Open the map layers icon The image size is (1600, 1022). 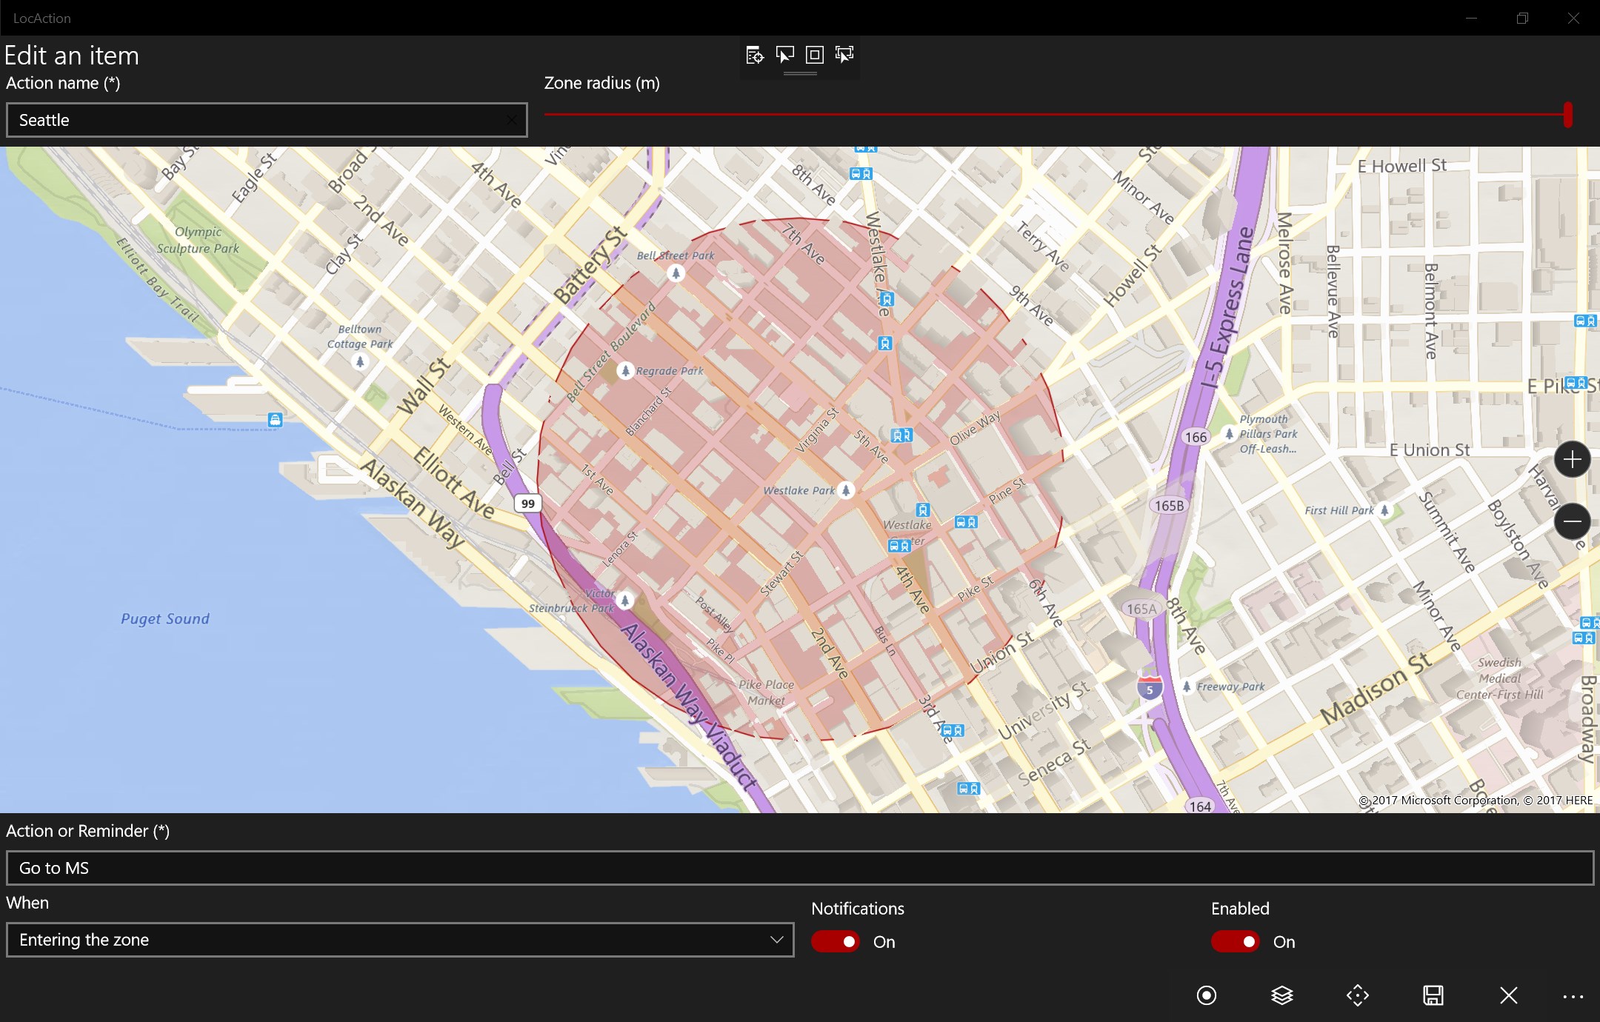tap(1281, 995)
